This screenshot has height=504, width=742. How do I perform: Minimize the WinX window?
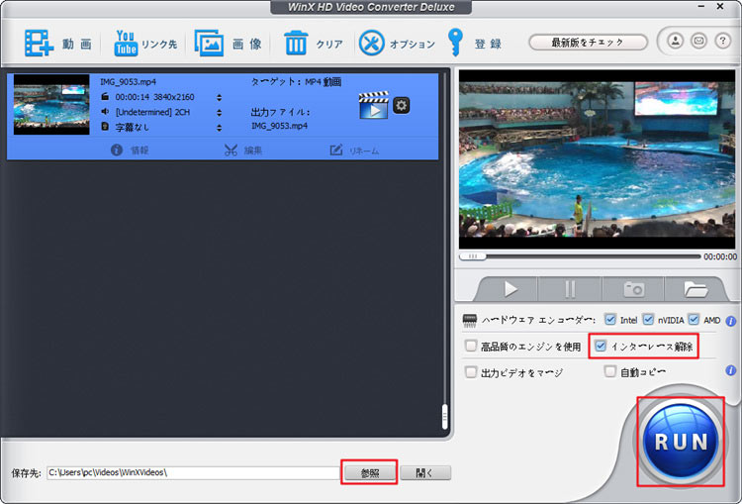(x=700, y=6)
